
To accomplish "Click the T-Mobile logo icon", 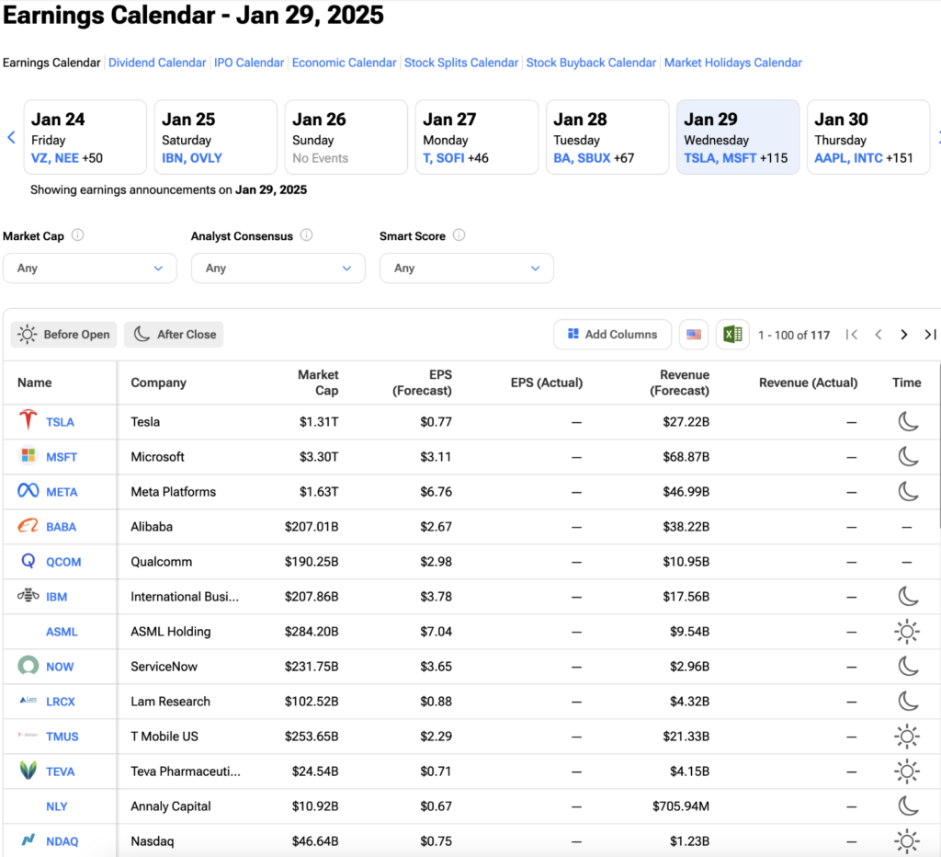I will tap(28, 735).
